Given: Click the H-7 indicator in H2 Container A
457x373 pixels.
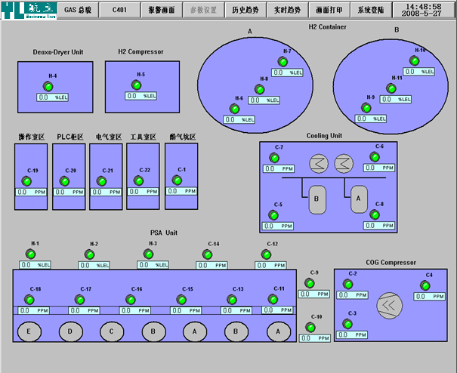Looking at the screenshot, I should pos(286,62).
